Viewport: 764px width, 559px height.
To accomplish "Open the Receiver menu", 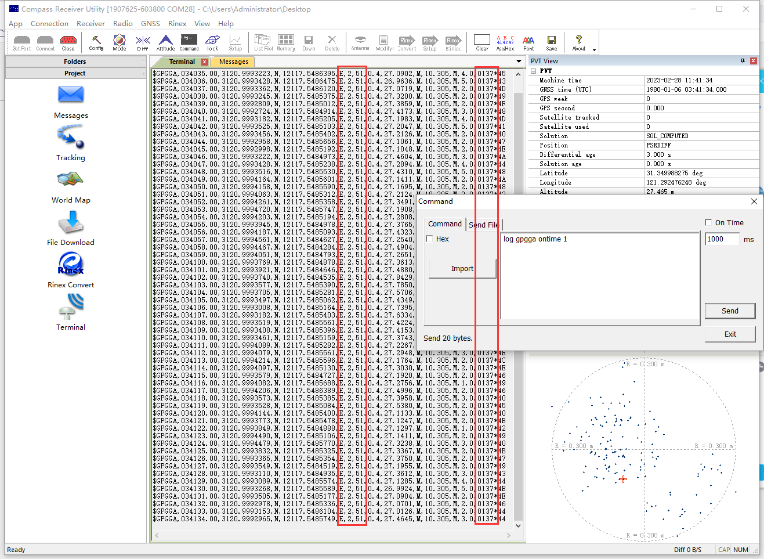I will pyautogui.click(x=91, y=24).
